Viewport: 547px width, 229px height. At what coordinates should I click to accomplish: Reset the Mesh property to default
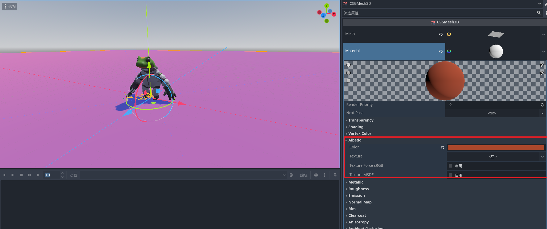pos(441,34)
